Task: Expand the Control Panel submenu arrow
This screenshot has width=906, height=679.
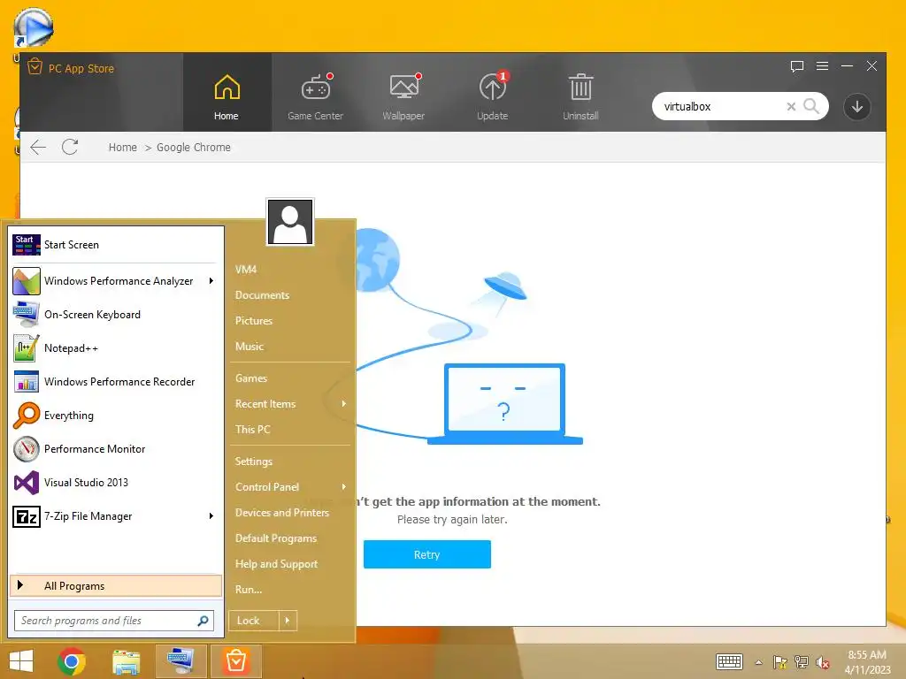Action: [344, 487]
